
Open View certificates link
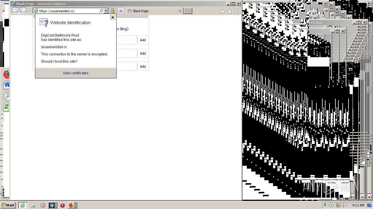[75, 73]
